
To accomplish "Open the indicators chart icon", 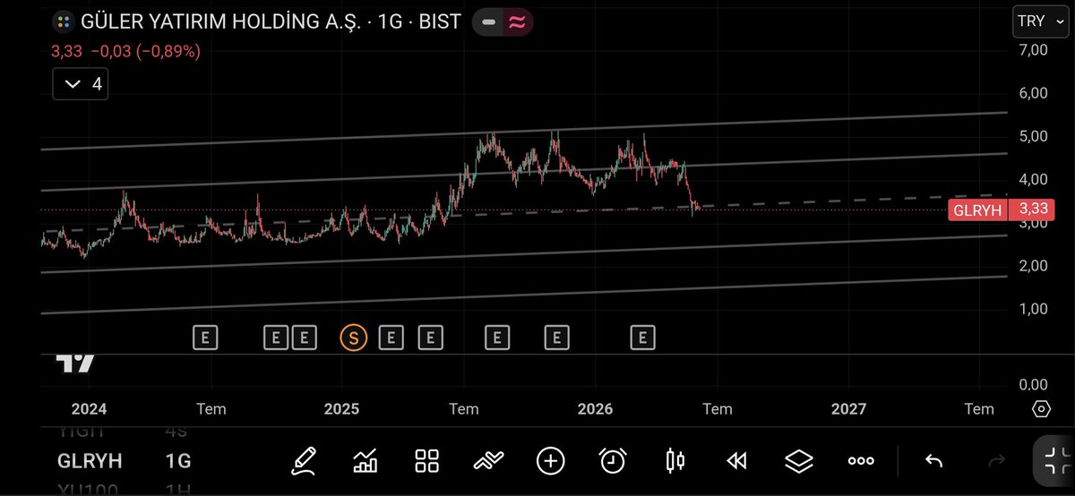I will pos(365,461).
